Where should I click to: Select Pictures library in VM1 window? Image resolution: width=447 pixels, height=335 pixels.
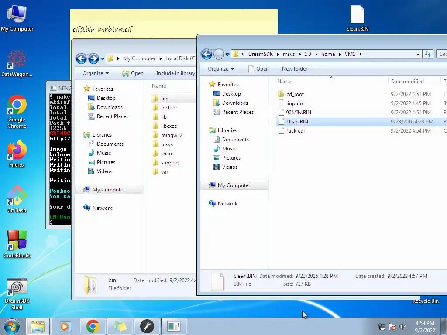231,158
